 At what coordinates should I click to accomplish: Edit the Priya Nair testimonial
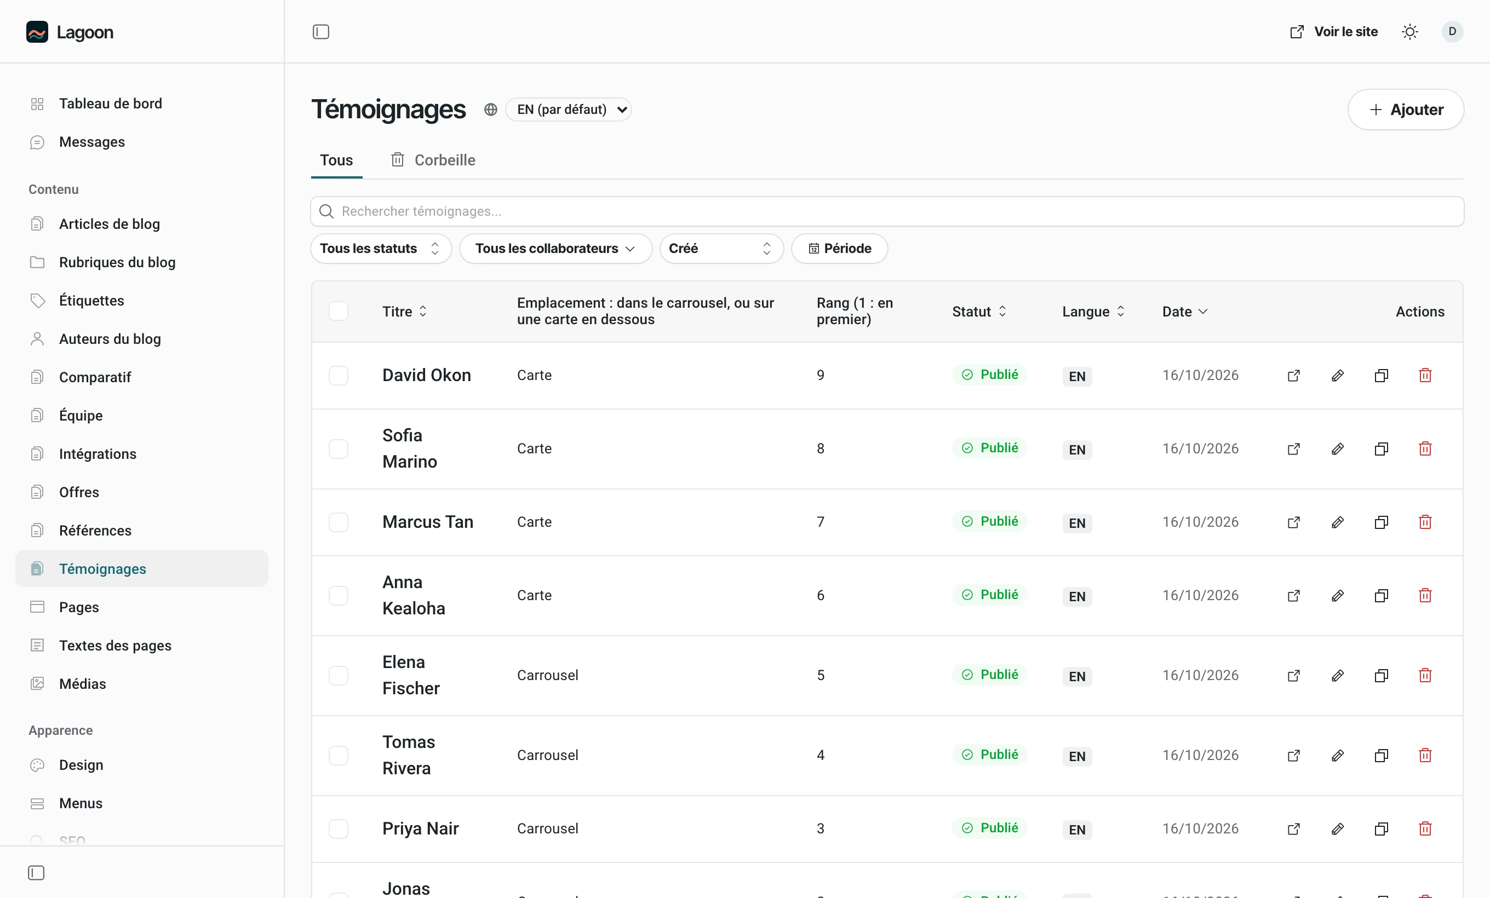point(1337,828)
